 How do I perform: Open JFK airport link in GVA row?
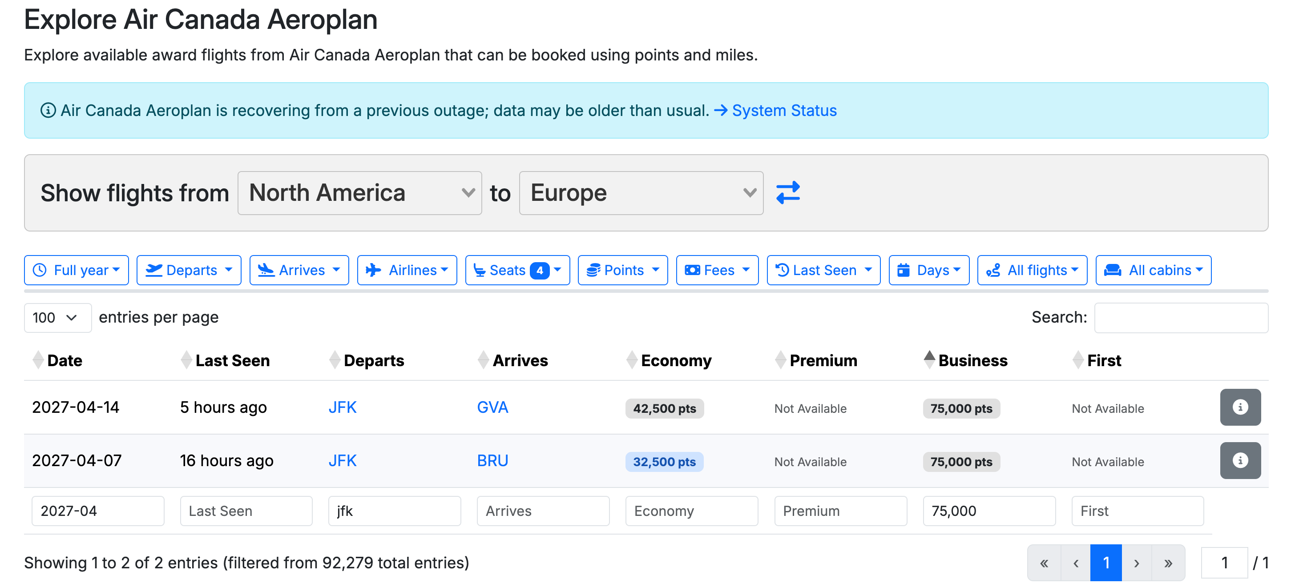[x=343, y=407]
